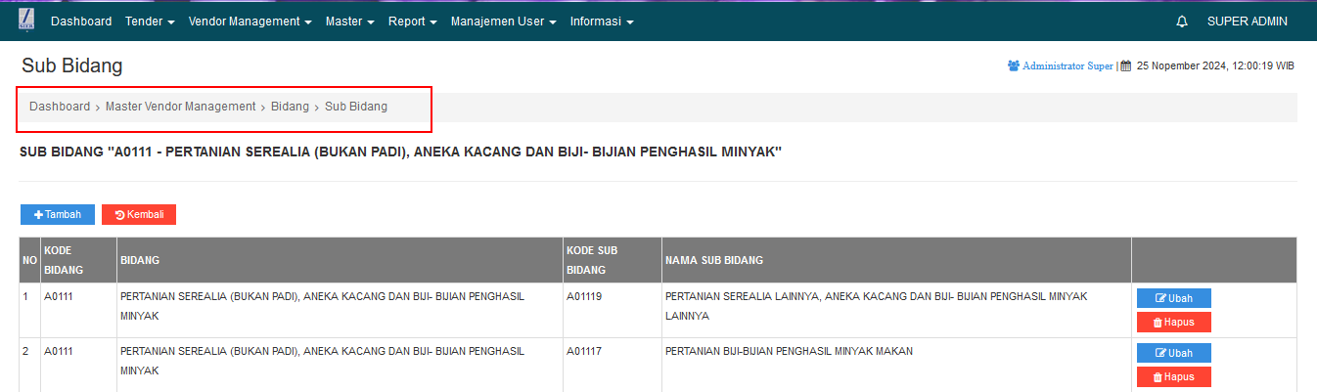Click Ubah for sub bidang A01119

(x=1174, y=298)
